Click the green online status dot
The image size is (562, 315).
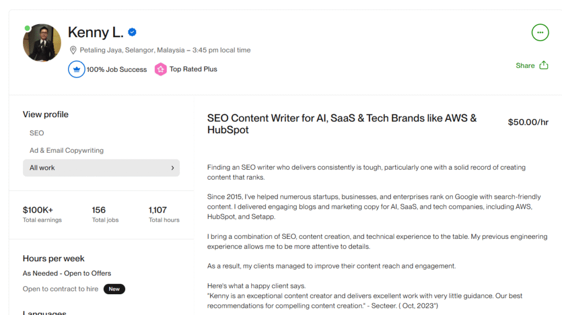pyautogui.click(x=27, y=28)
